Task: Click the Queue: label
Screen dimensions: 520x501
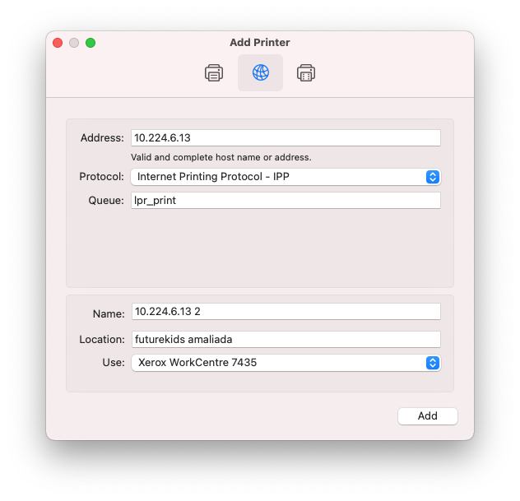Action: click(106, 201)
